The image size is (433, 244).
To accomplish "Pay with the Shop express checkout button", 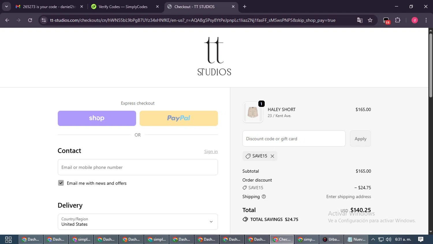I will [x=97, y=118].
